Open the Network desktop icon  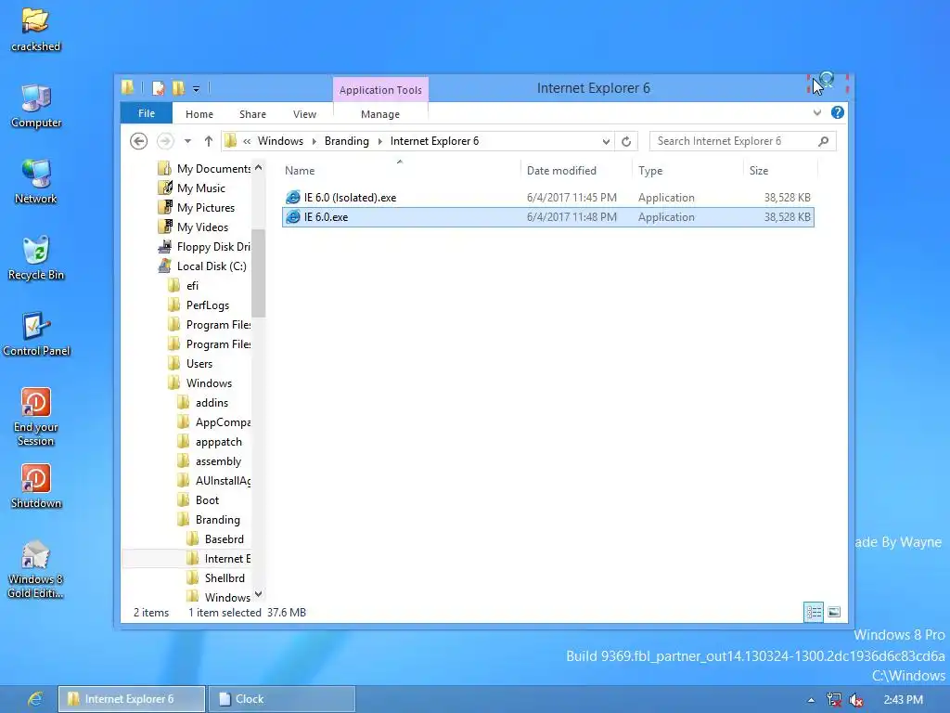coord(36,182)
